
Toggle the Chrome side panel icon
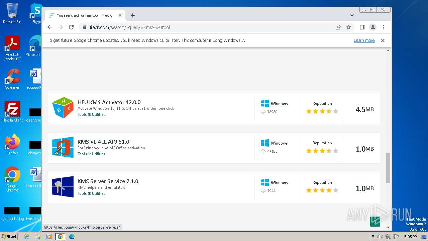point(362,27)
